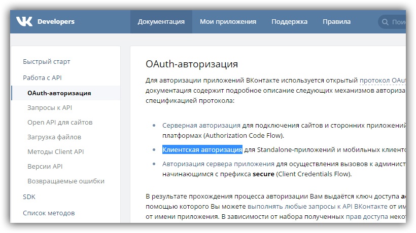Follow выполнять любые запросы к API link

click(x=317, y=206)
